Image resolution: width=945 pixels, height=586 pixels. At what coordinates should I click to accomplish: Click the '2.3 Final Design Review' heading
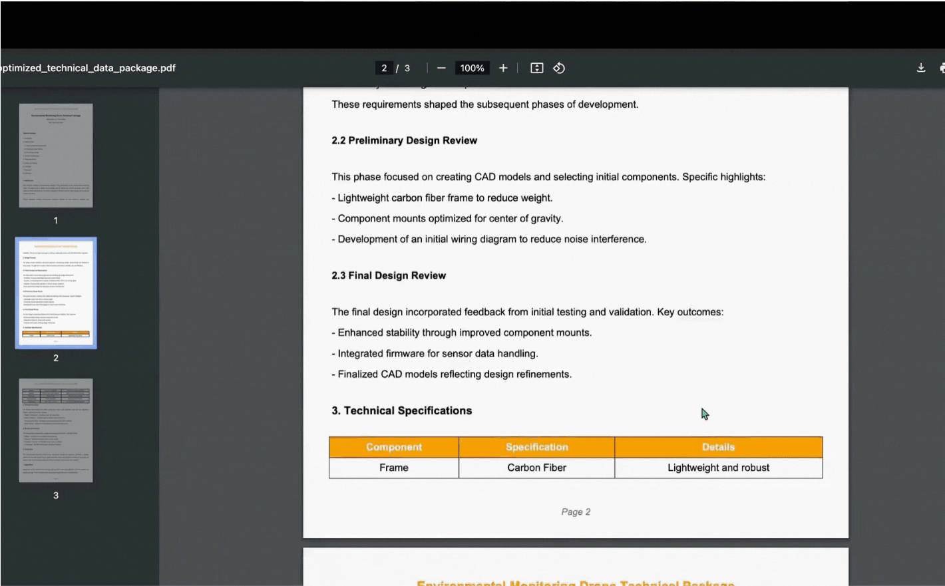(389, 275)
